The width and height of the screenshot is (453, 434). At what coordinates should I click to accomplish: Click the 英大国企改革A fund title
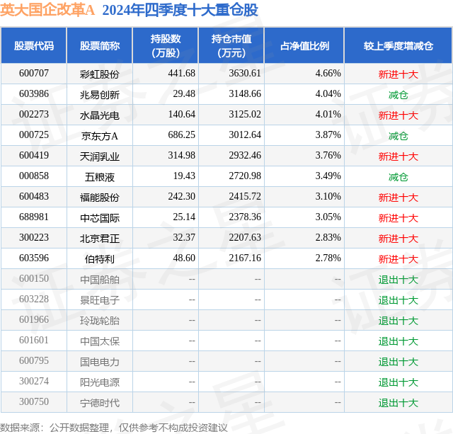point(47,10)
